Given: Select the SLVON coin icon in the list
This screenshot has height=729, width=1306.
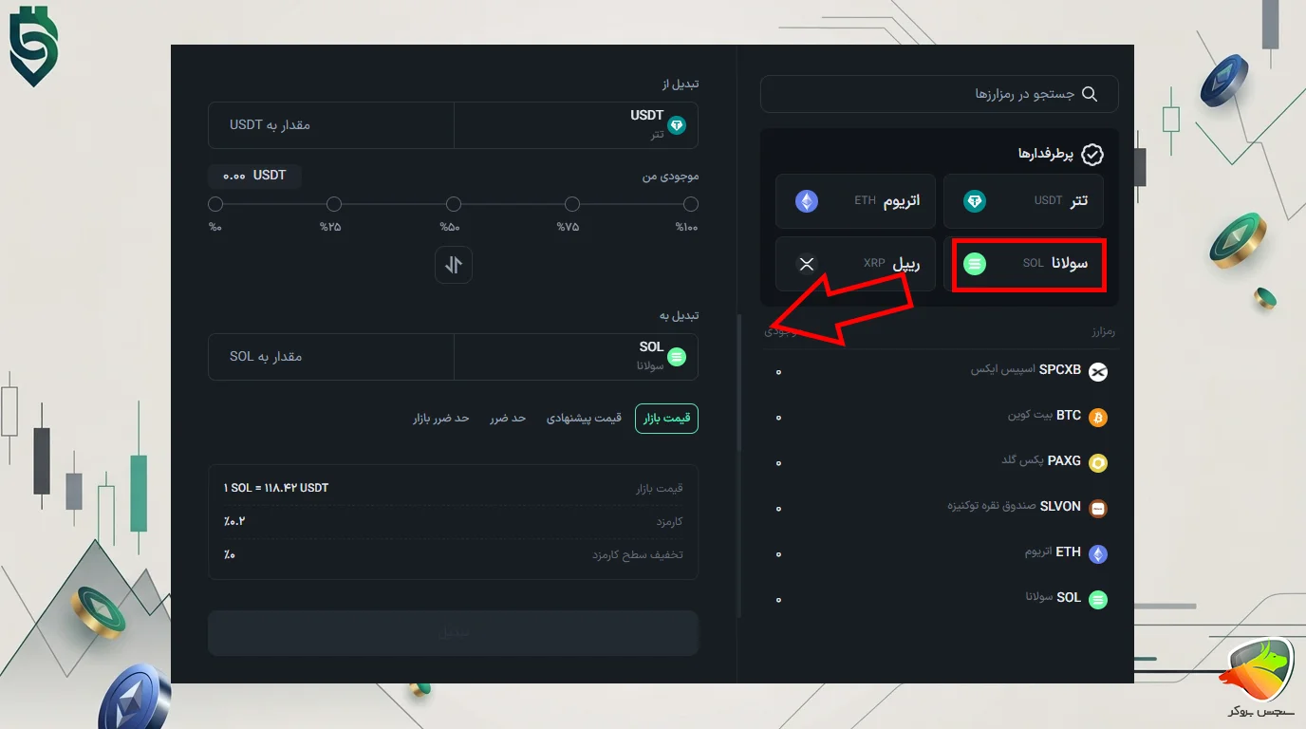Looking at the screenshot, I should pos(1098,508).
